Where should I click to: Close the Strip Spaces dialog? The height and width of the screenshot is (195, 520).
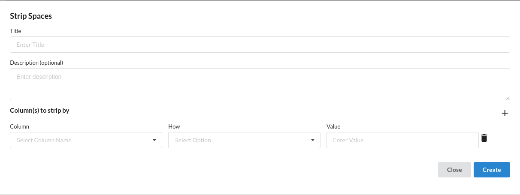point(454,170)
